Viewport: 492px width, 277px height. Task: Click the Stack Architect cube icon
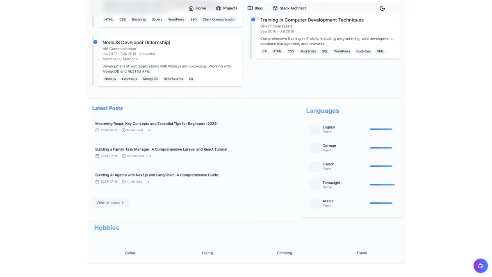tap(275, 8)
